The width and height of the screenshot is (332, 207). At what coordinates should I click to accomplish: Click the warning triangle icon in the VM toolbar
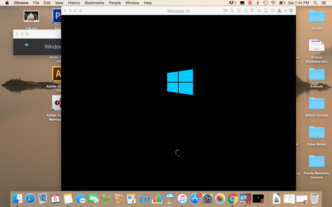click(279, 11)
